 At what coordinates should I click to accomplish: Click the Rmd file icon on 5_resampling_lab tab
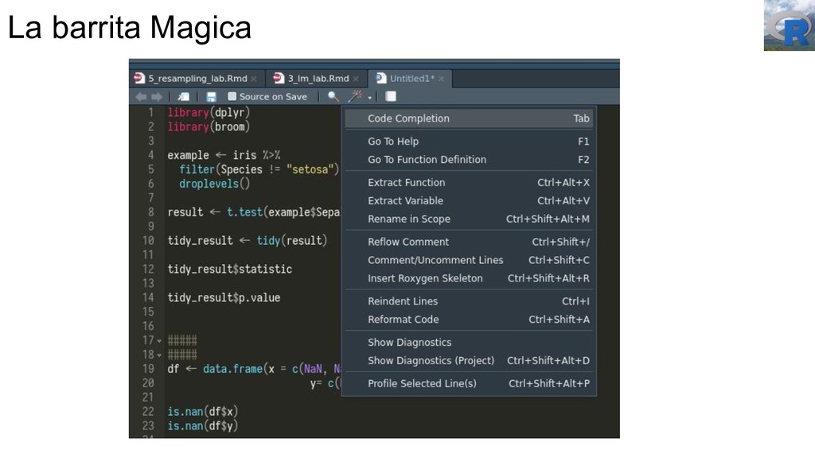tap(138, 78)
